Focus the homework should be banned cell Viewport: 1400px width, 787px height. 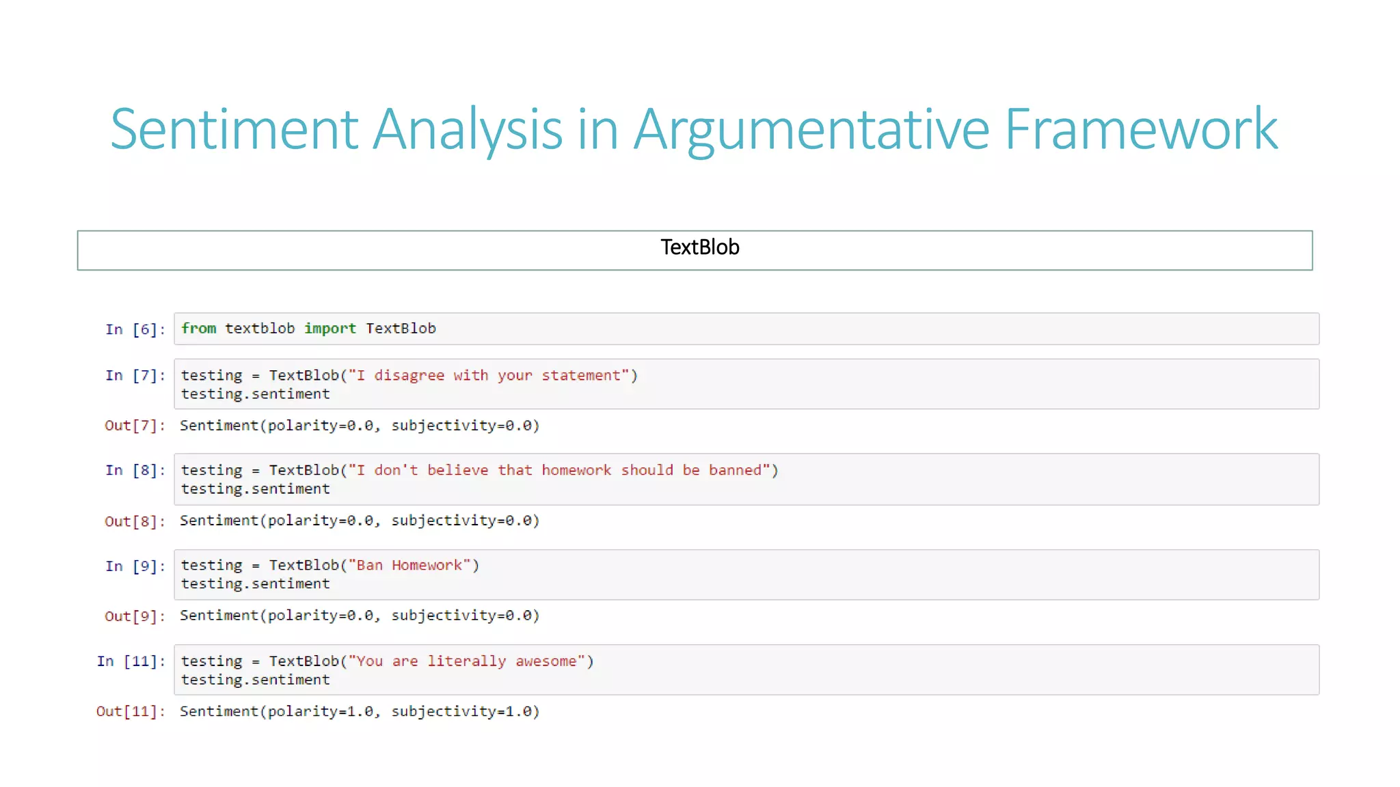click(x=746, y=479)
